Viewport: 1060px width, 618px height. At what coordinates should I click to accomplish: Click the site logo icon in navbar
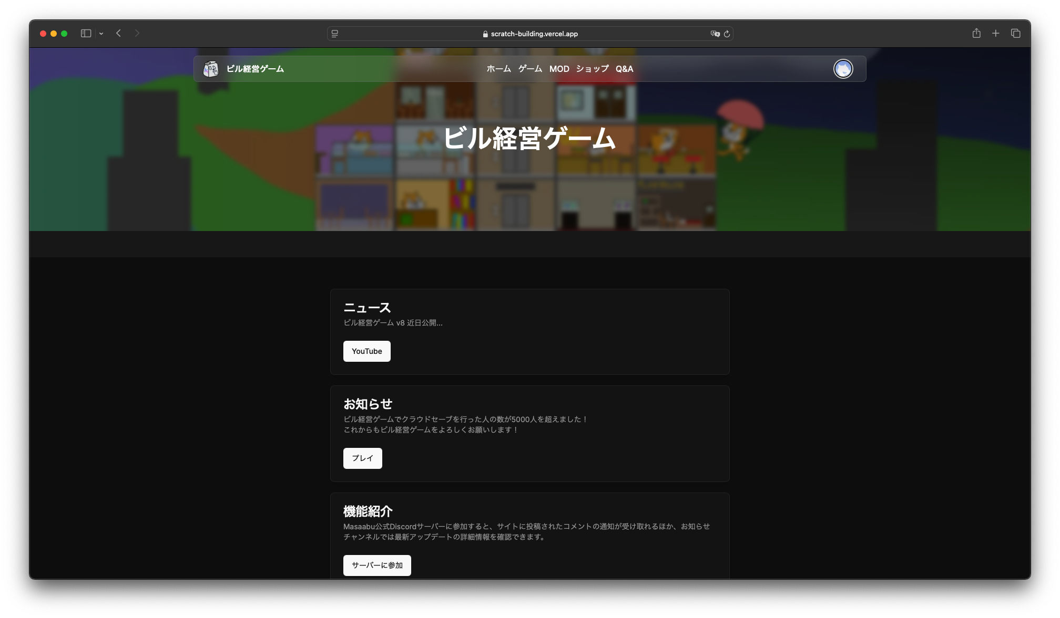click(x=211, y=69)
